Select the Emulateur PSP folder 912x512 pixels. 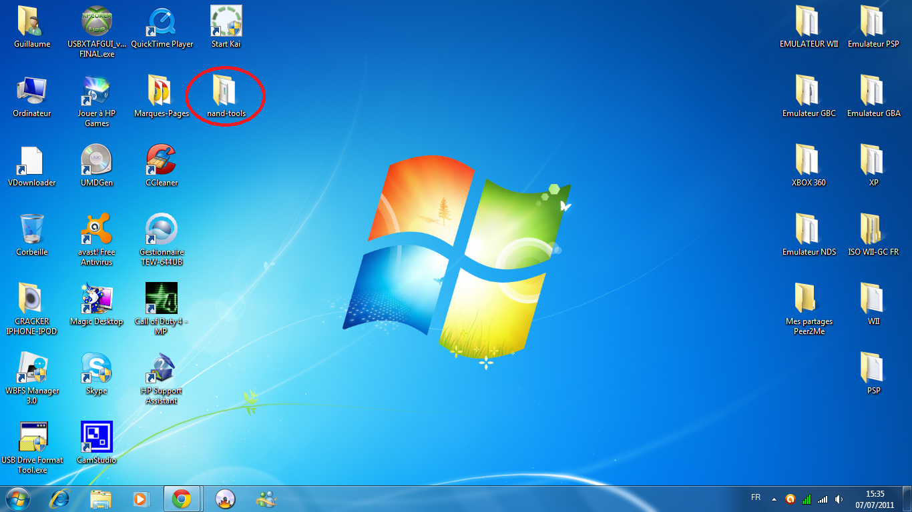pyautogui.click(x=874, y=27)
